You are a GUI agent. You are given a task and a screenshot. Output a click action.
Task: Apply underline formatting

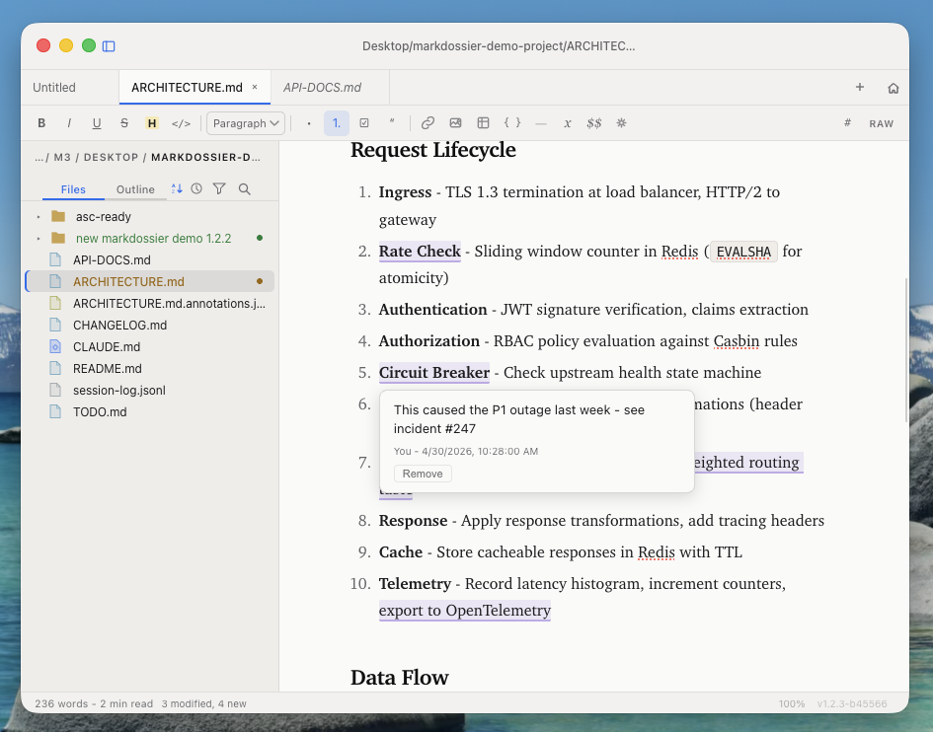pos(97,123)
